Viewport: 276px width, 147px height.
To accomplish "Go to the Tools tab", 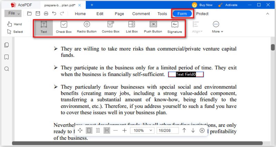I will pos(162,14).
